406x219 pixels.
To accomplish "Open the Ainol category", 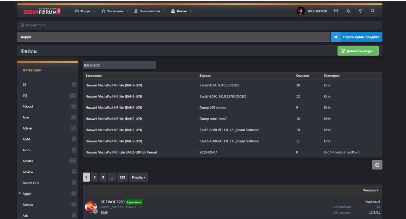I will [27, 150].
